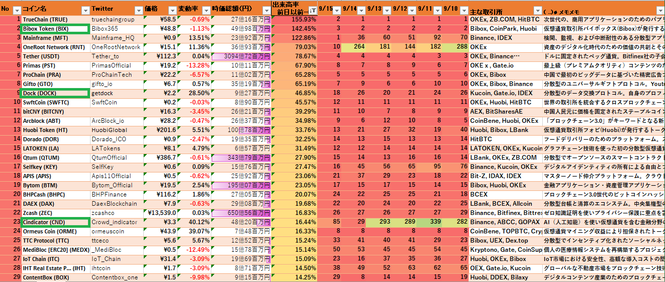Click the Cindicator (CND) coin name cell

(x=54, y=222)
